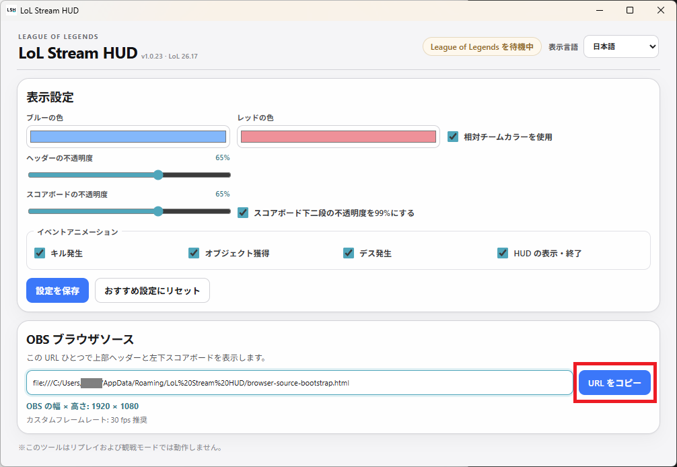Click the 表示設定 heading
This screenshot has width=677, height=467.
(50, 97)
